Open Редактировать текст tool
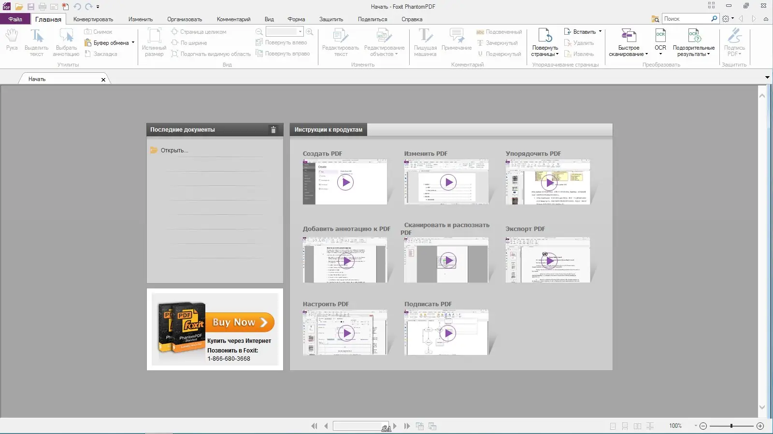 point(341,42)
